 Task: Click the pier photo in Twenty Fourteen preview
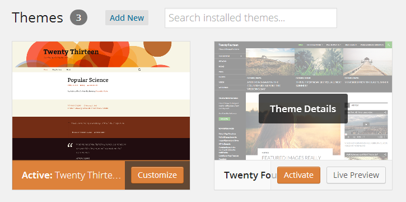pos(368,62)
